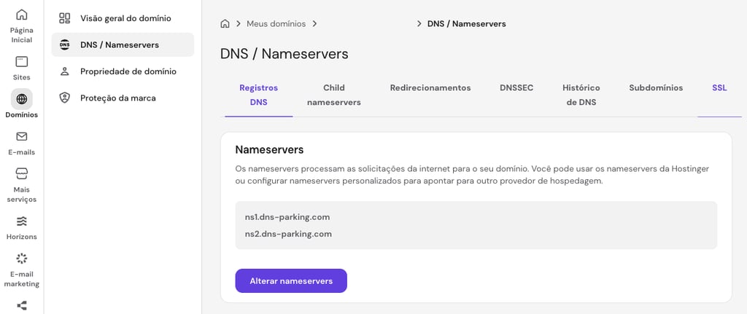Screen dimensions: 747x314
Task: Select the Domínios globe icon
Action: pyautogui.click(x=21, y=99)
